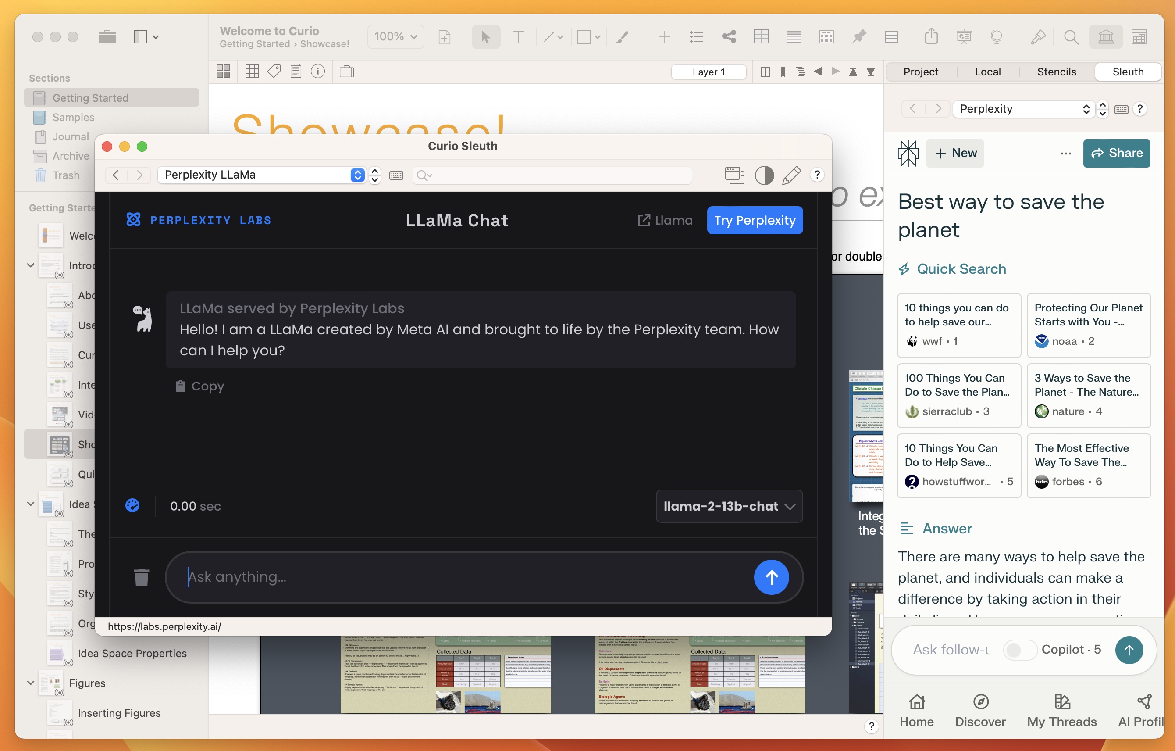Open the three-dots menu in Perplexity panel
The width and height of the screenshot is (1175, 751).
click(1066, 154)
